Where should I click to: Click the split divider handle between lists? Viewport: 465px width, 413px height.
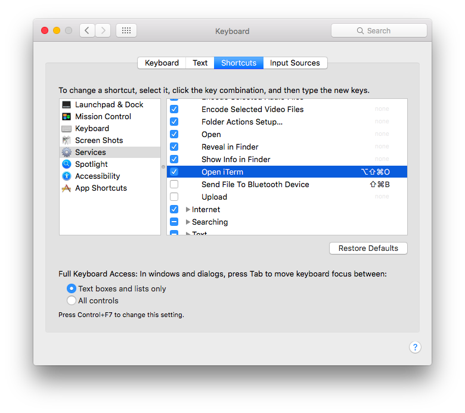coord(163,167)
